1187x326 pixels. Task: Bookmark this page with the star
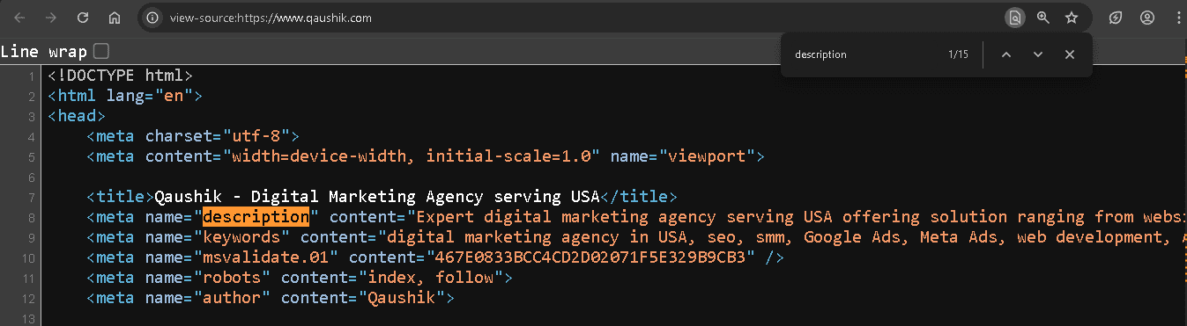coord(1072,18)
